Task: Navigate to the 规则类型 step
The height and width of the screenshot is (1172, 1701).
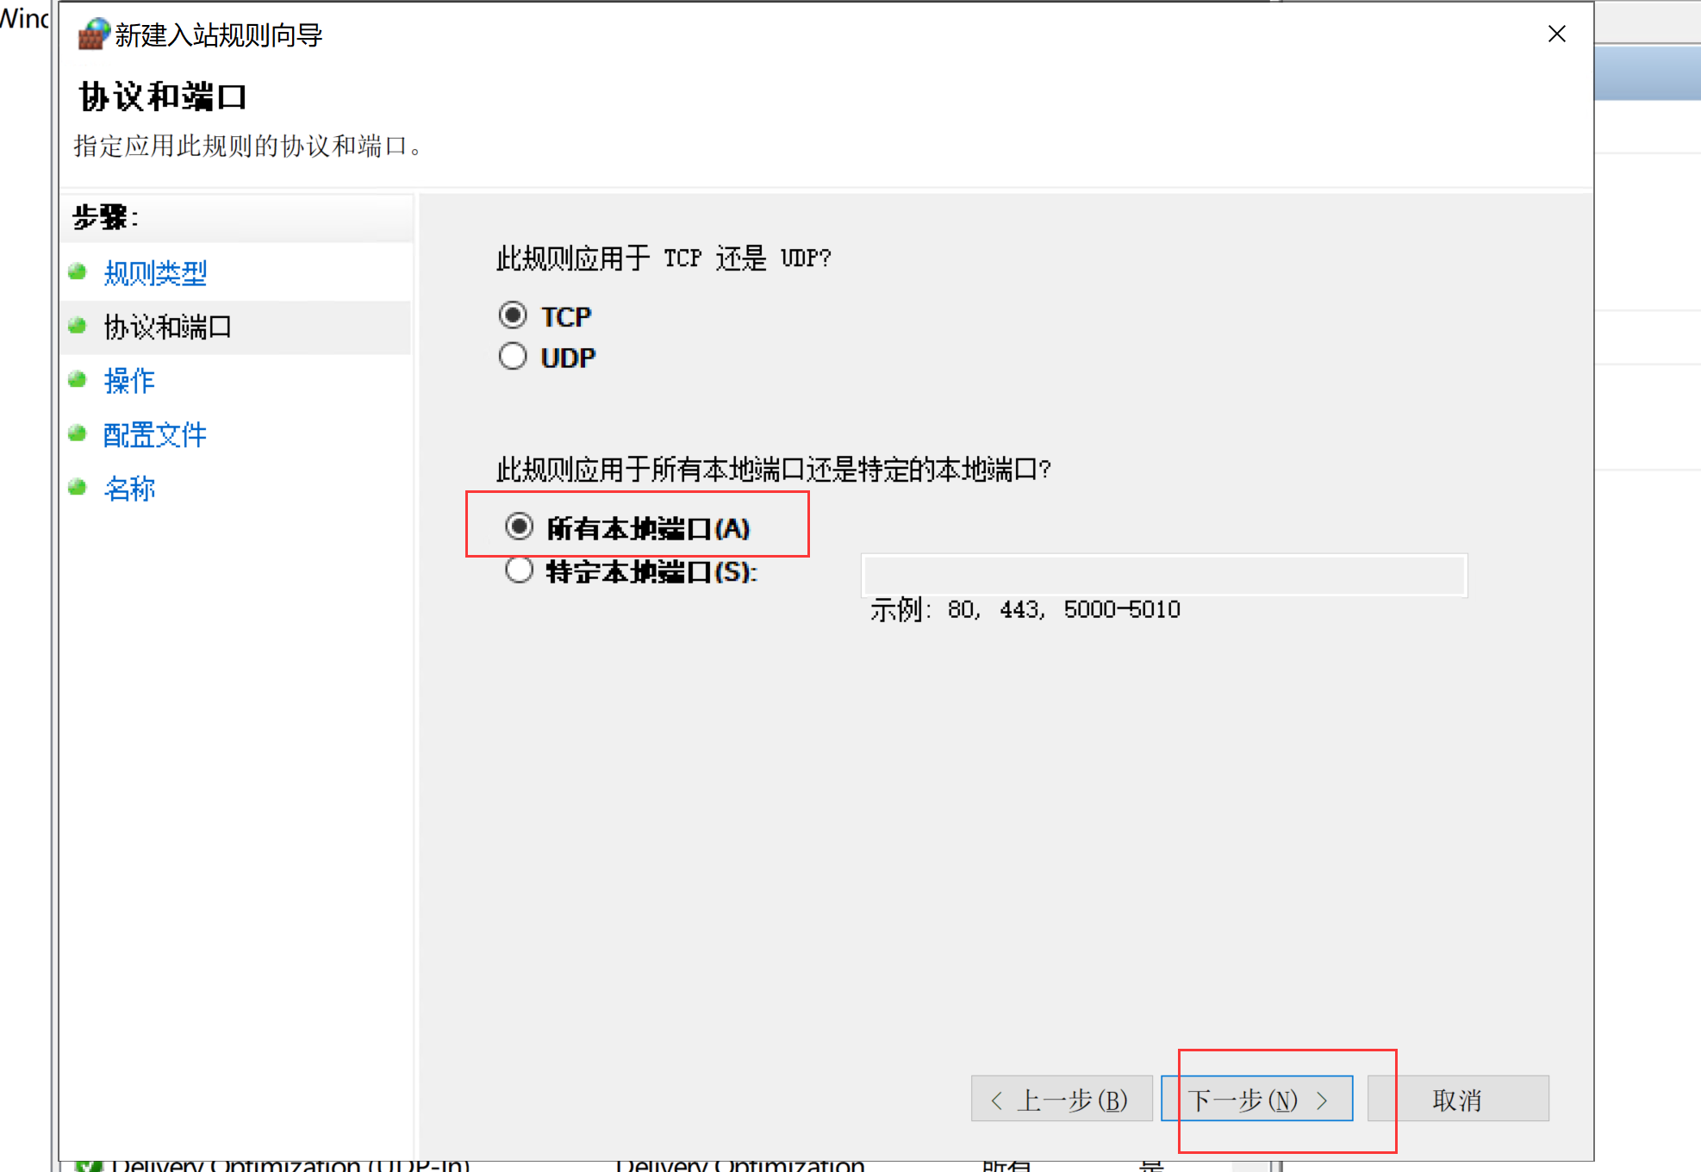Action: pyautogui.click(x=155, y=273)
